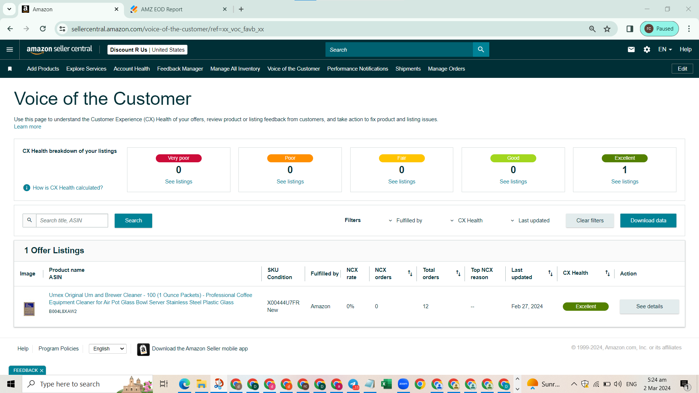
Task: Go to Manage All Inventory
Action: 235,69
